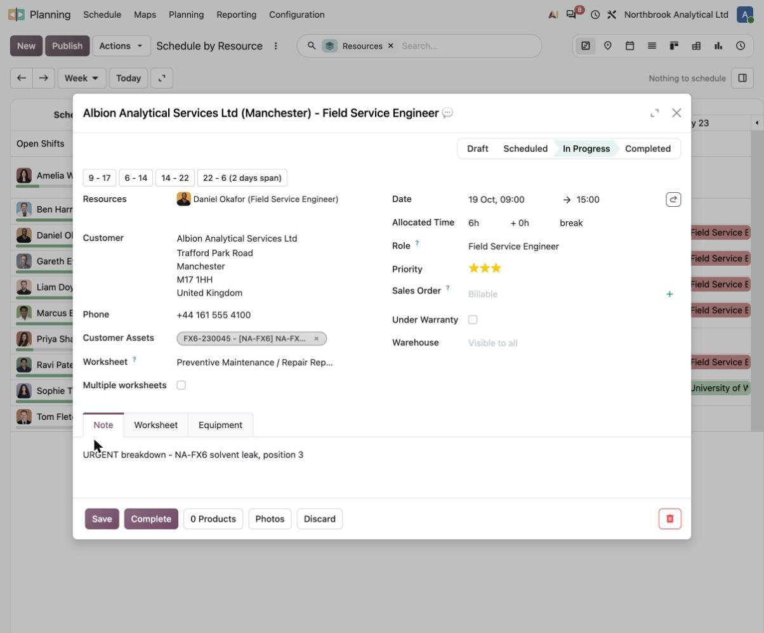Image resolution: width=764 pixels, height=633 pixels.
Task: Set priority to the second star
Action: [x=485, y=268]
